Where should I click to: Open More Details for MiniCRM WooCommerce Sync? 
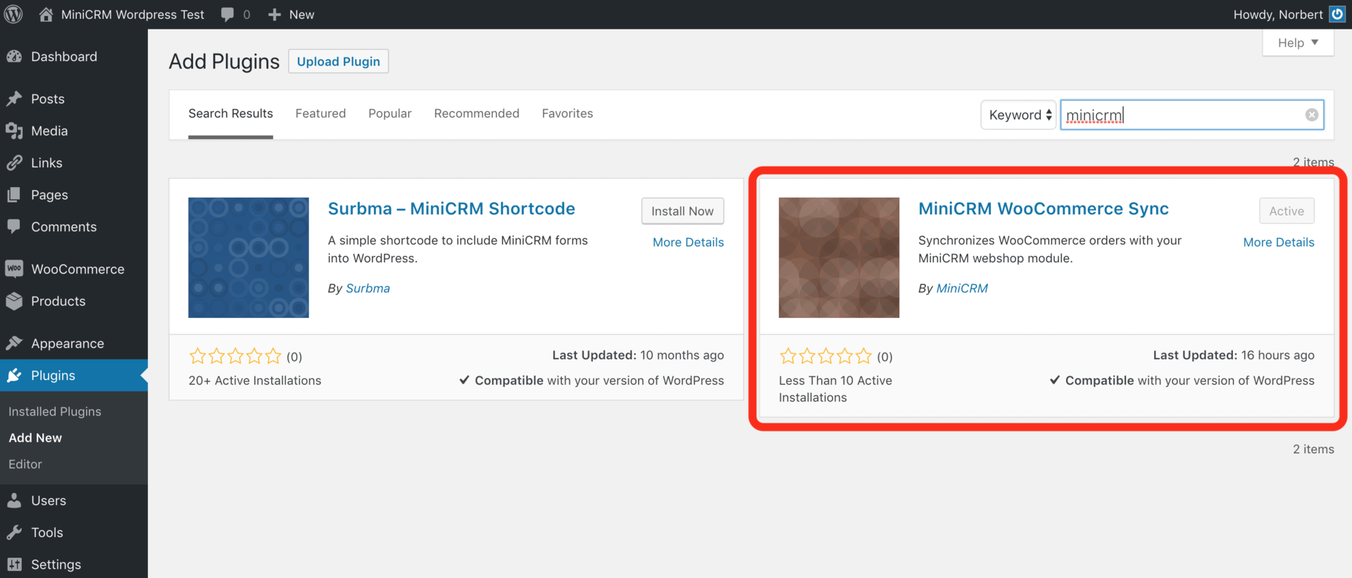[x=1279, y=242]
